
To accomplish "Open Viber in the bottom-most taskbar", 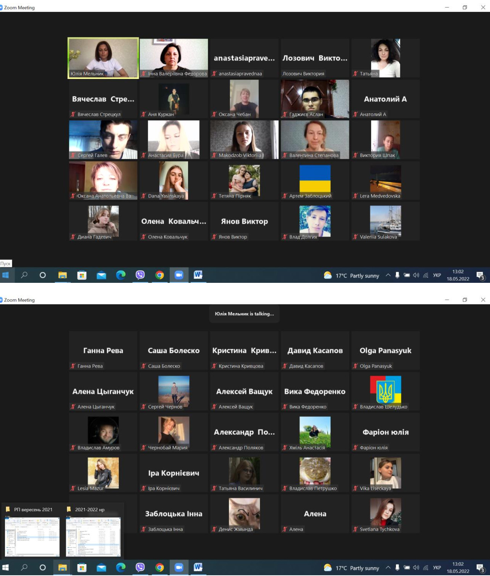I will 140,567.
